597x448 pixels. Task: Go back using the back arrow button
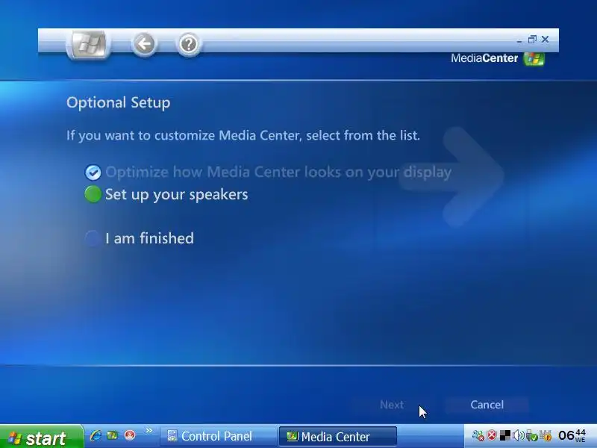click(x=144, y=44)
